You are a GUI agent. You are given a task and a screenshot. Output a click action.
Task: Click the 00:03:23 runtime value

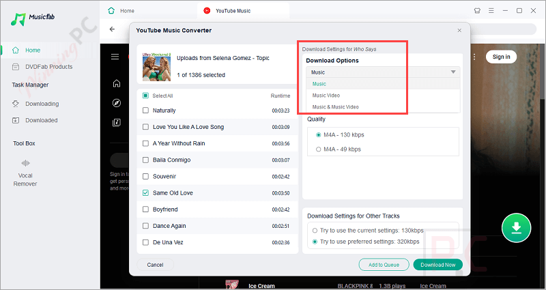281,111
